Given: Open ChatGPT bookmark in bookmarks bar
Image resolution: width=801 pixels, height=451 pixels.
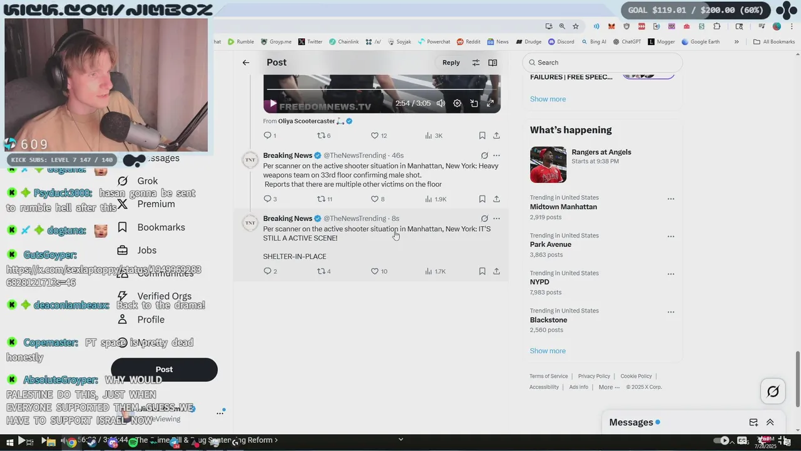Looking at the screenshot, I should tap(627, 42).
